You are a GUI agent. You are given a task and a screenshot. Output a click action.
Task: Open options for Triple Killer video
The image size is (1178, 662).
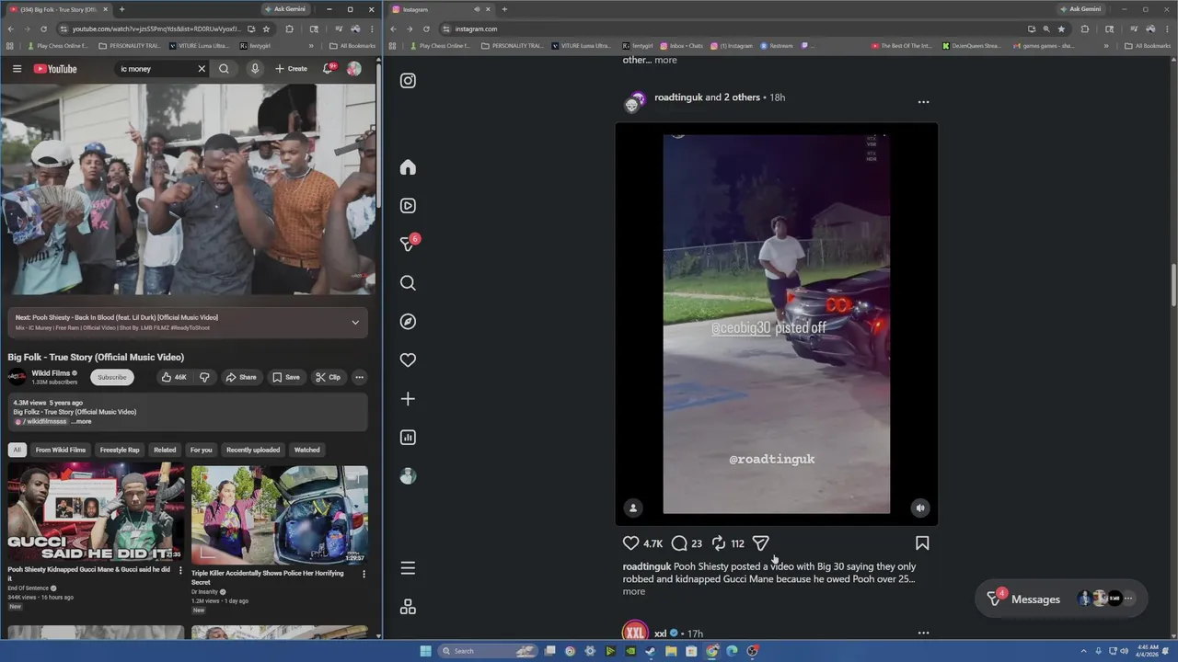pyautogui.click(x=364, y=575)
